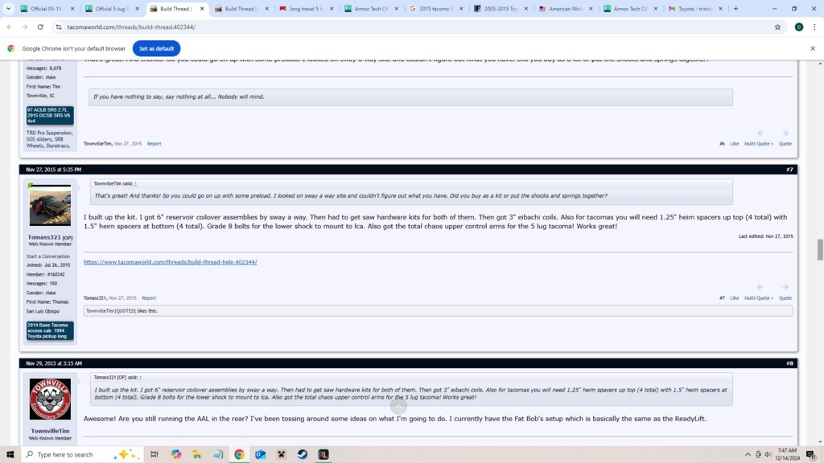Open the notification center icon
Image resolution: width=824 pixels, height=463 pixels.
[811, 455]
